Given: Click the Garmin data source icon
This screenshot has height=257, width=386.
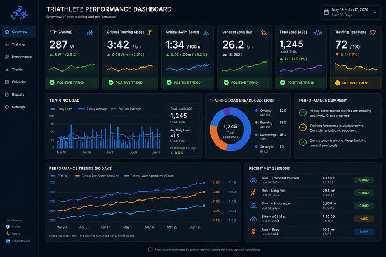Looking at the screenshot, I should [8, 227].
